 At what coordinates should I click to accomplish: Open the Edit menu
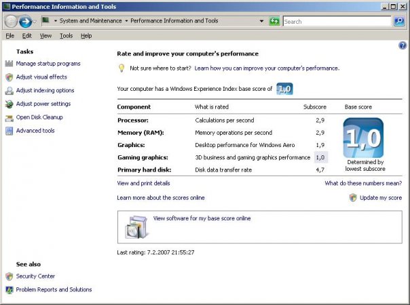[26, 36]
